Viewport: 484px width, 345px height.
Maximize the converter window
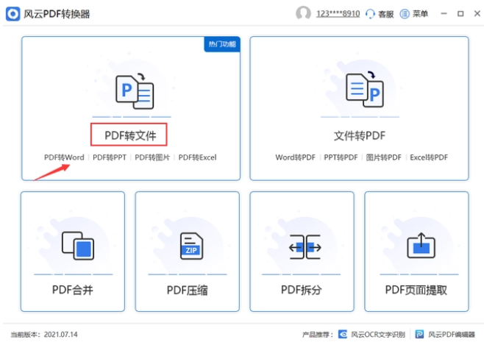pos(460,13)
